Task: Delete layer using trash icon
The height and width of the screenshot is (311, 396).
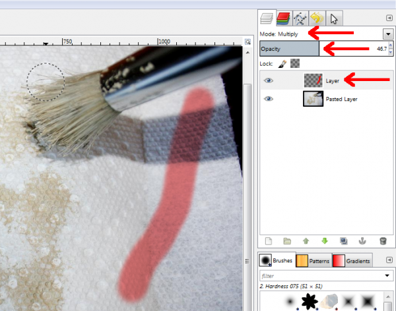Action: 383,241
